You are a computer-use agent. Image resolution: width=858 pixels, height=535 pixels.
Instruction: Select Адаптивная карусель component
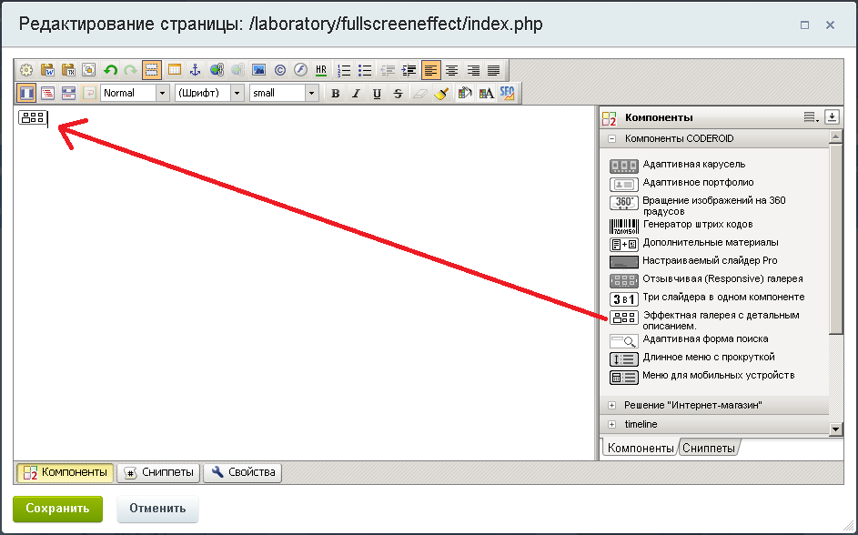point(693,165)
